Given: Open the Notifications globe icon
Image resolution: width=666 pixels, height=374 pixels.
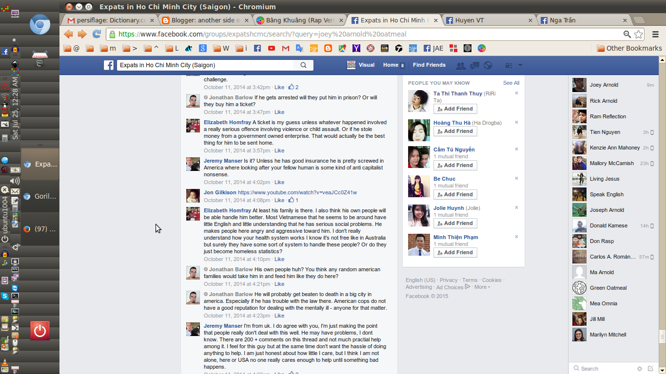Looking at the screenshot, I should (x=488, y=65).
